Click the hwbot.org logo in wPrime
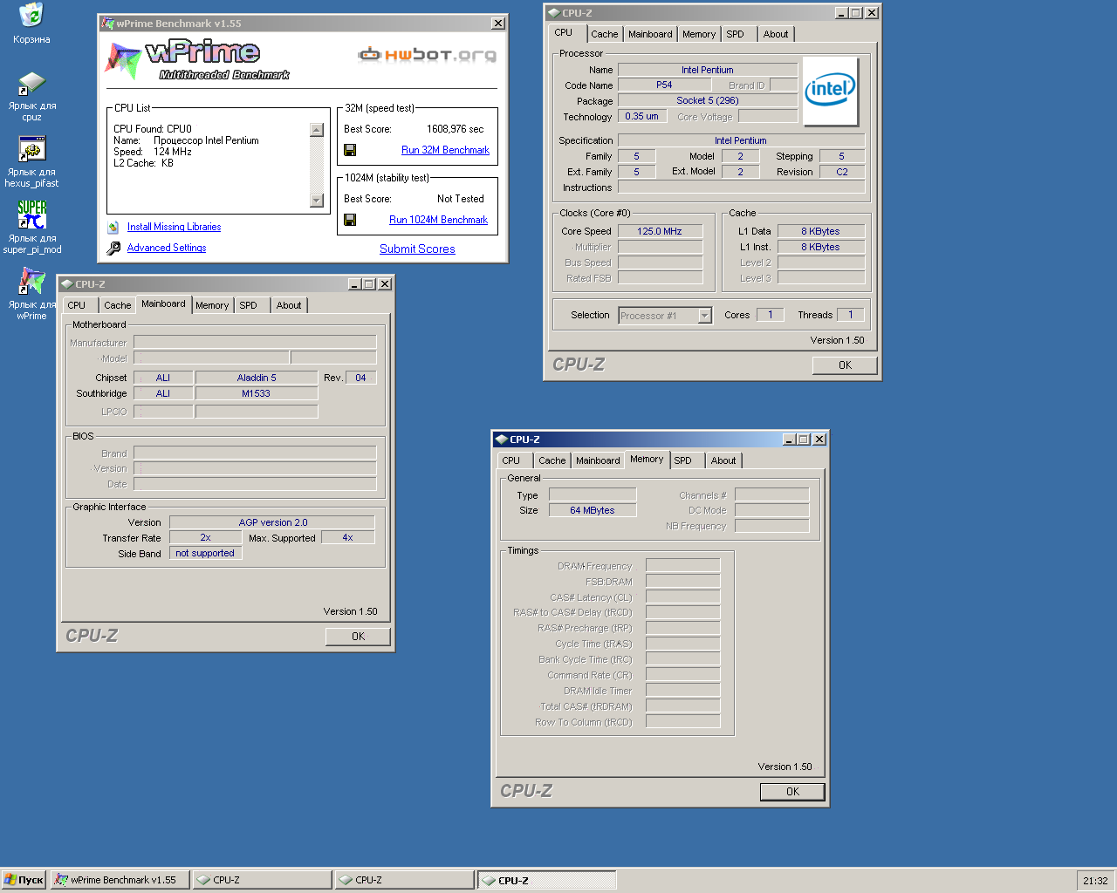 (x=428, y=55)
